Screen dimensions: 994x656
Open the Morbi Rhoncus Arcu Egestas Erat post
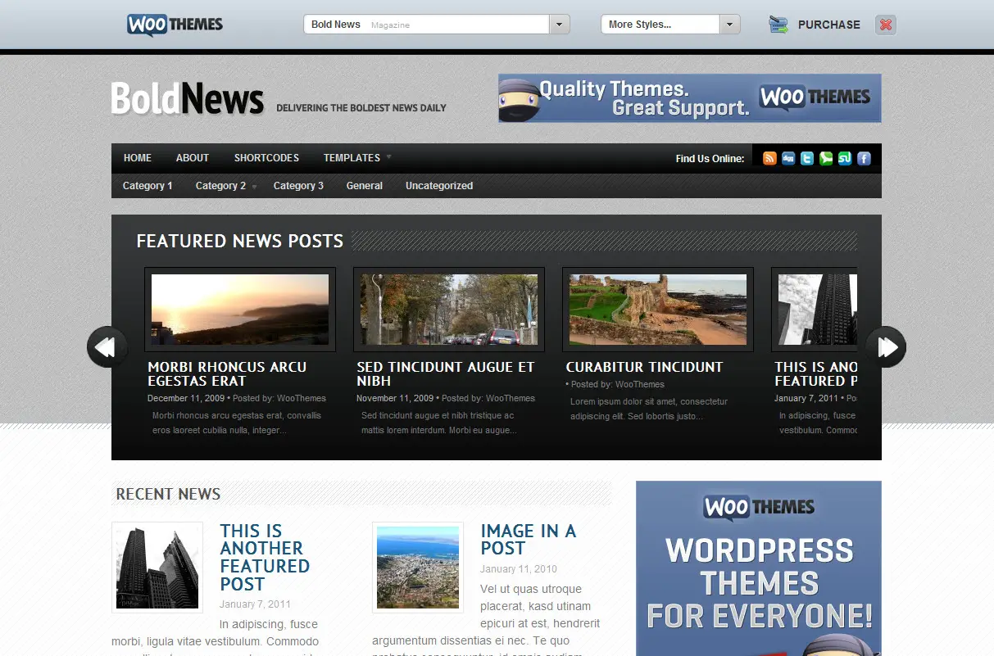coord(227,373)
